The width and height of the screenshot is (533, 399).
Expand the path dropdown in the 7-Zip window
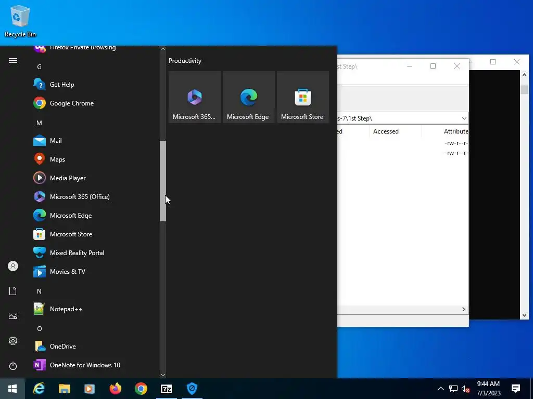click(x=464, y=118)
